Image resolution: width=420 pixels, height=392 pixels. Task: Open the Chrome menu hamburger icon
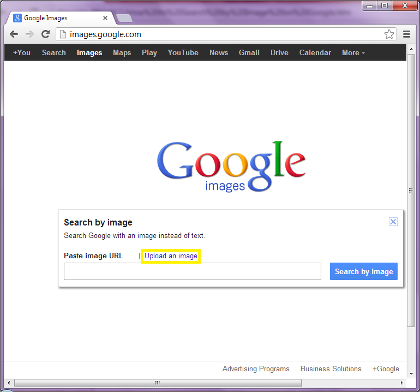coord(406,34)
